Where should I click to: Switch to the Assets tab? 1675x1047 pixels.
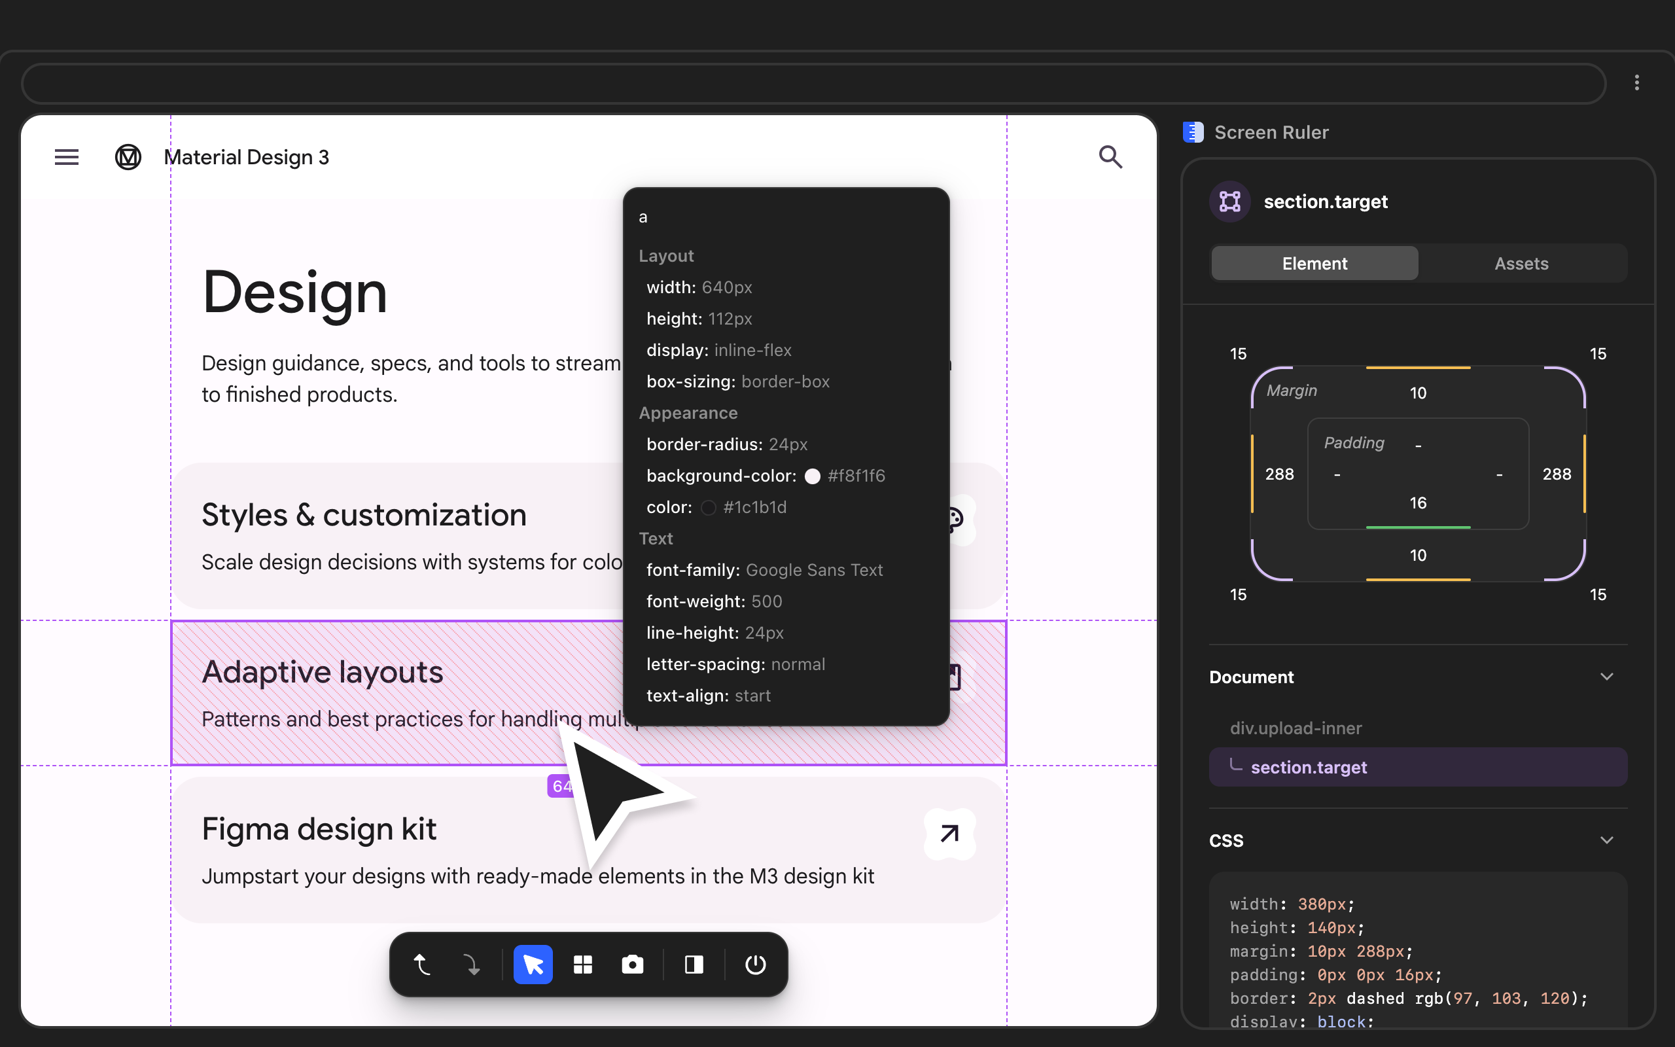tap(1521, 263)
